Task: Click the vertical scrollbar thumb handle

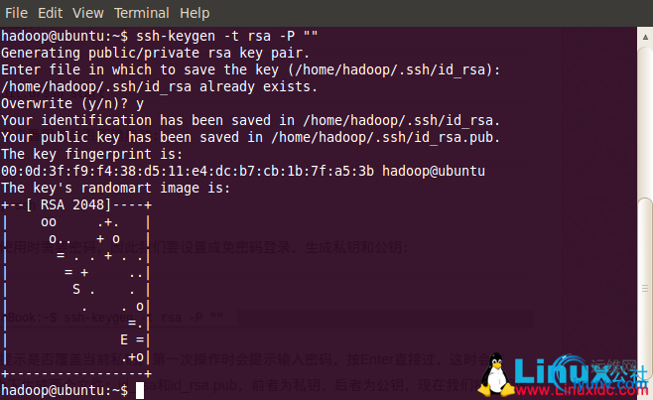Action: pos(645,288)
